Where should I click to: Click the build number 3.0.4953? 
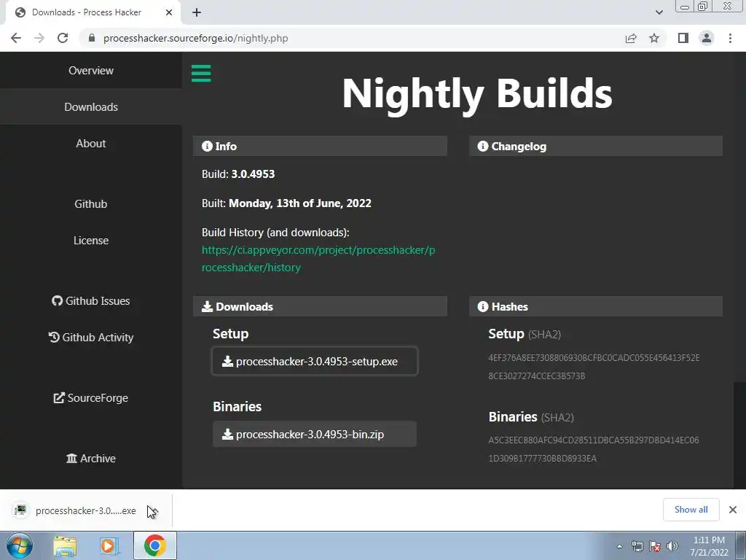(x=253, y=174)
